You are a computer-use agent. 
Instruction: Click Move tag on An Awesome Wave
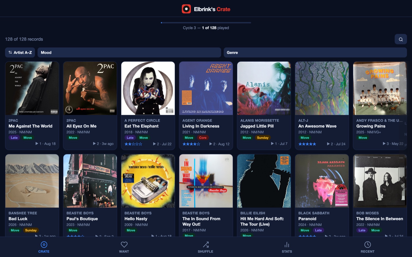[x=305, y=138]
